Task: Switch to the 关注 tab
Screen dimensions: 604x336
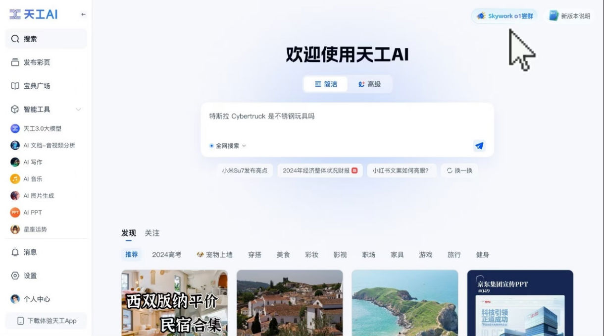Action: (152, 233)
